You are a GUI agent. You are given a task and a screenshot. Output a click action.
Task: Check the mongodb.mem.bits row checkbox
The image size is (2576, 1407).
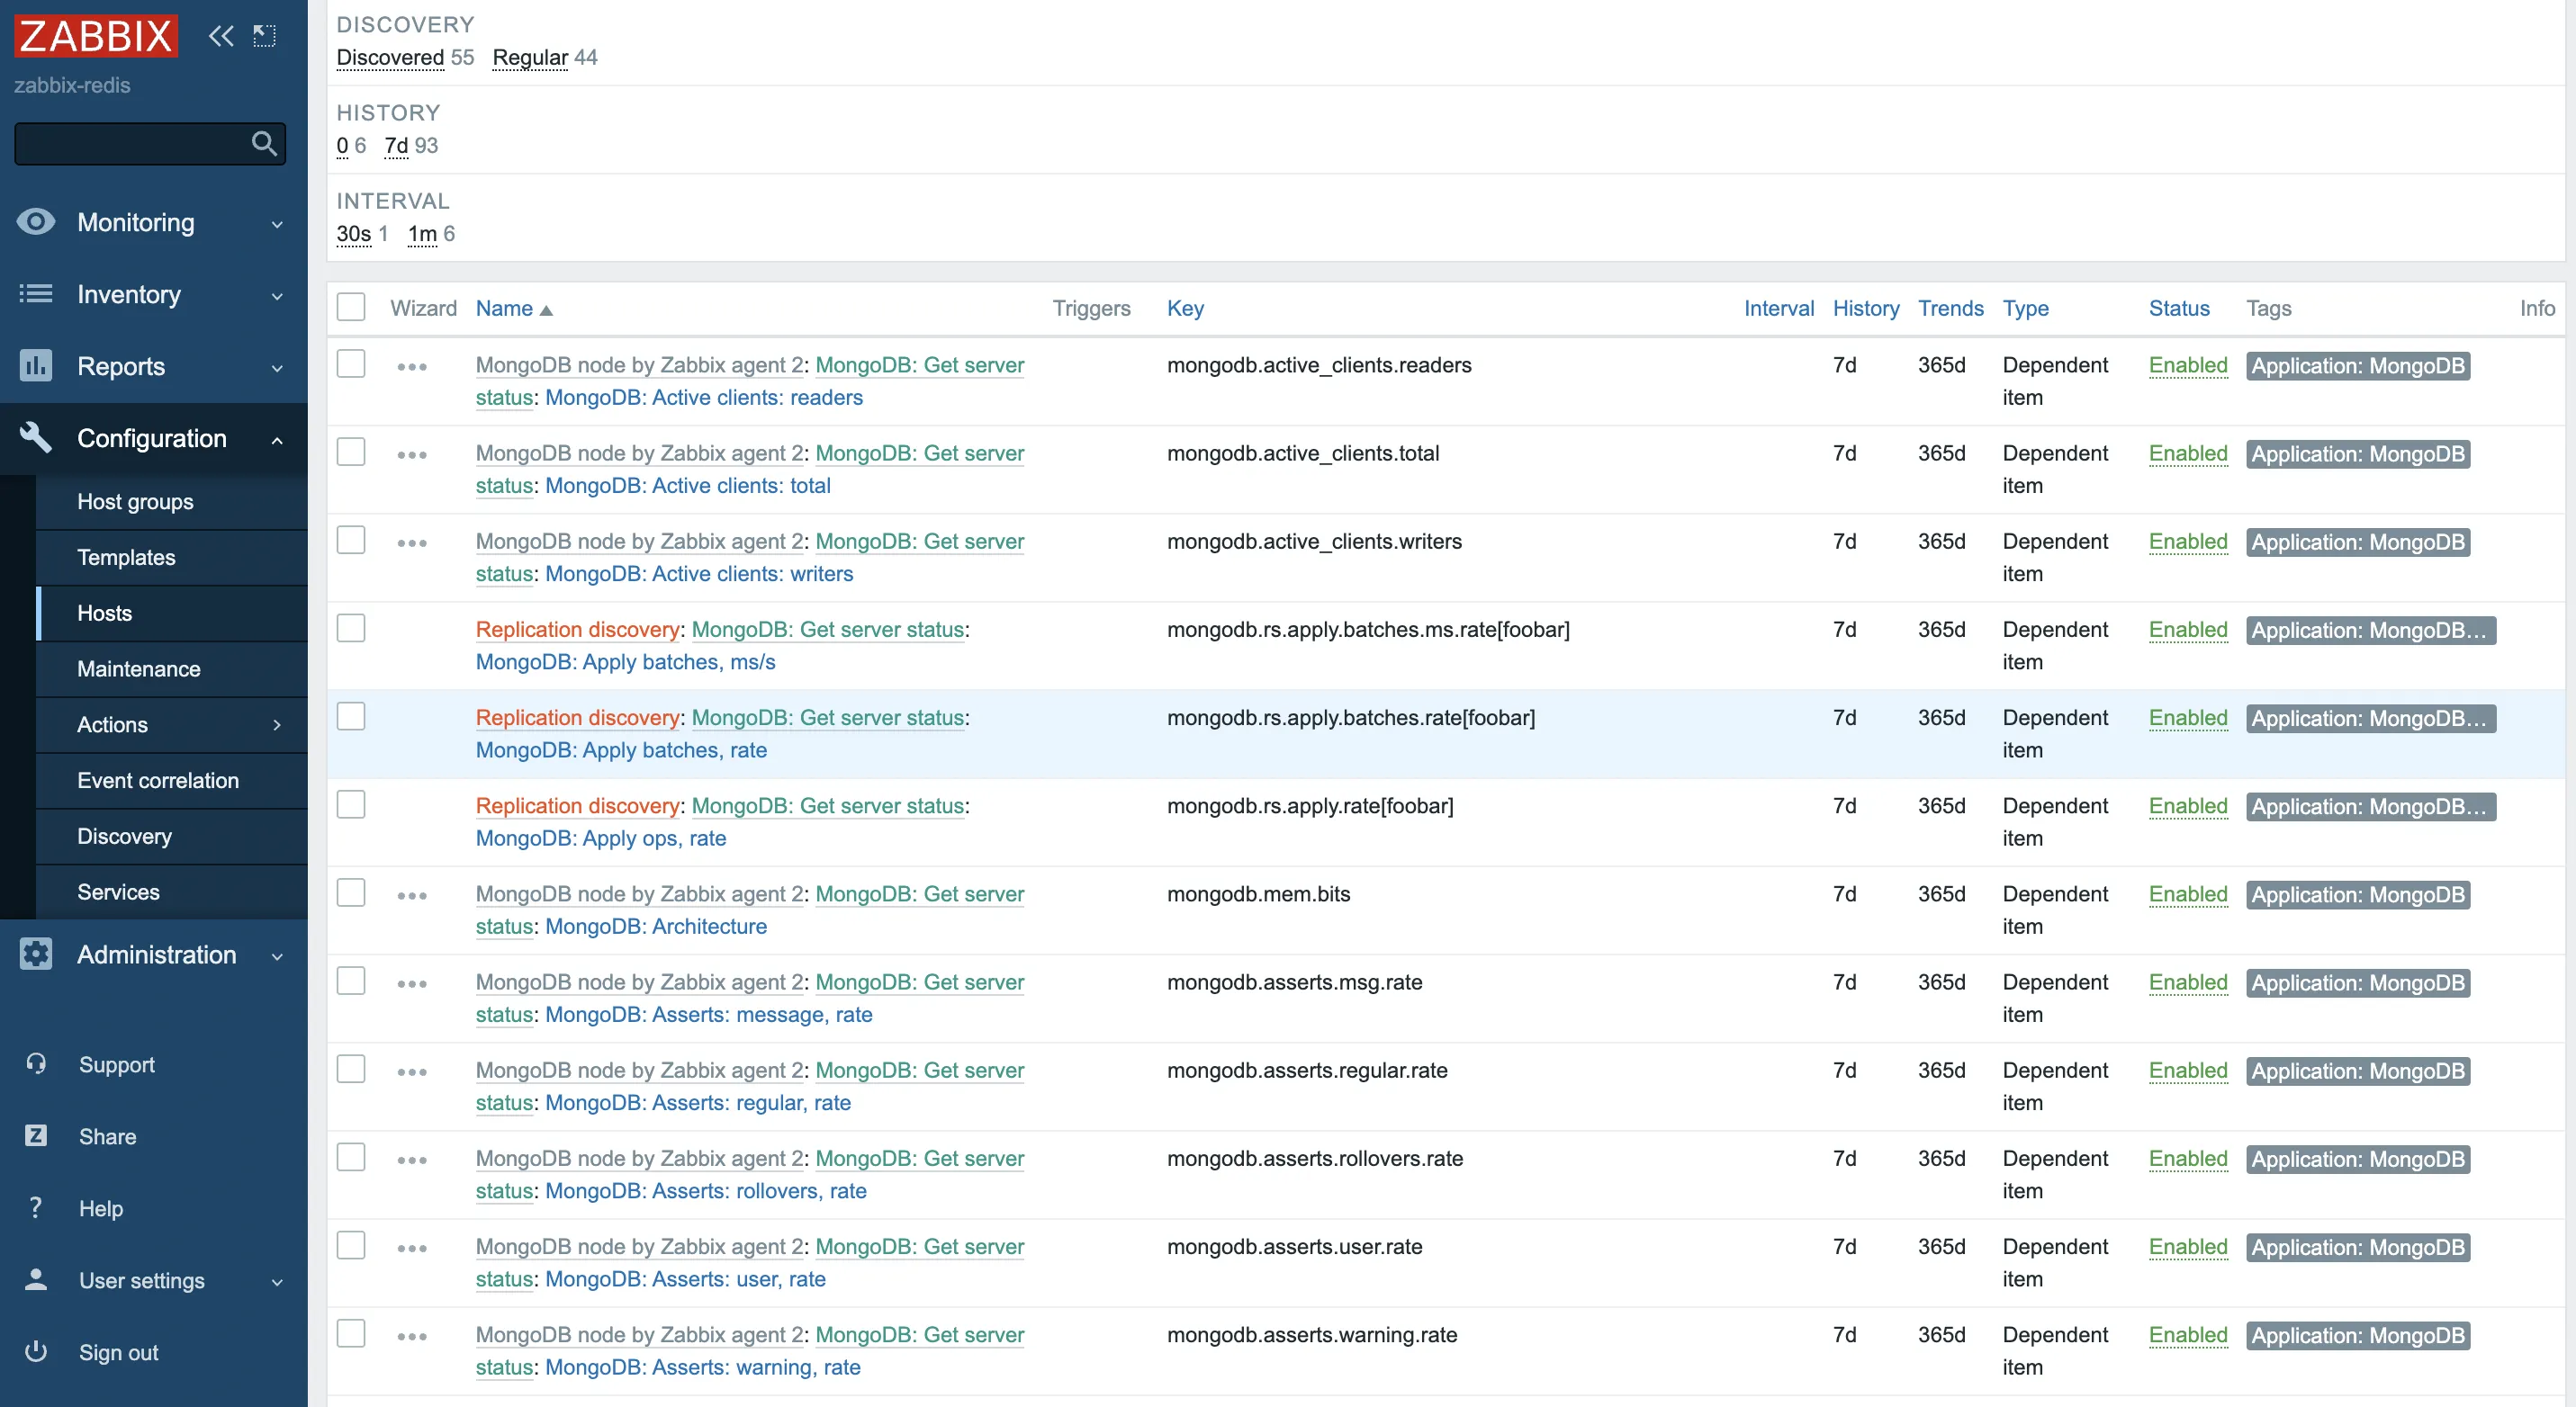coord(351,892)
